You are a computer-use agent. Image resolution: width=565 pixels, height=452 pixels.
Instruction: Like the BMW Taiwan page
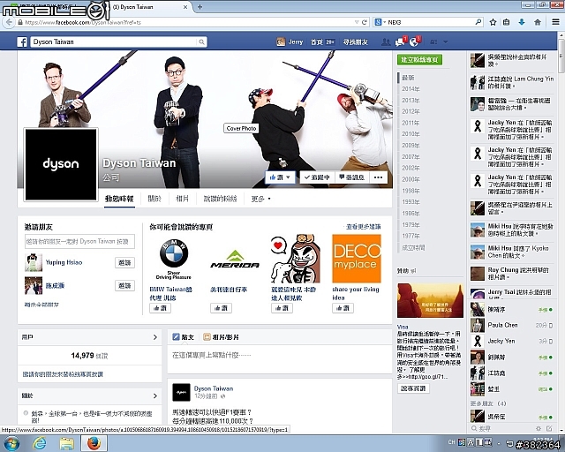161,308
